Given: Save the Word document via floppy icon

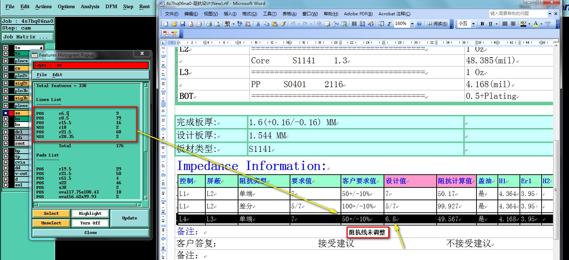Looking at the screenshot, I should tap(183, 24).
